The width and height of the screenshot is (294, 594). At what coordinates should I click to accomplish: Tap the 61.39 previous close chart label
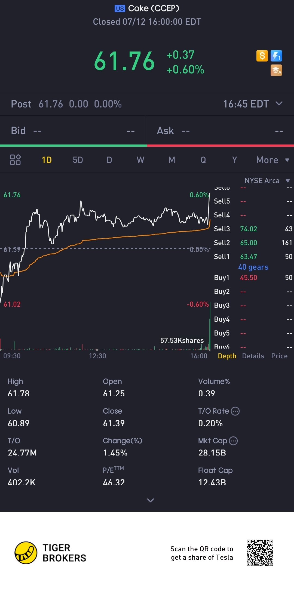(12, 250)
